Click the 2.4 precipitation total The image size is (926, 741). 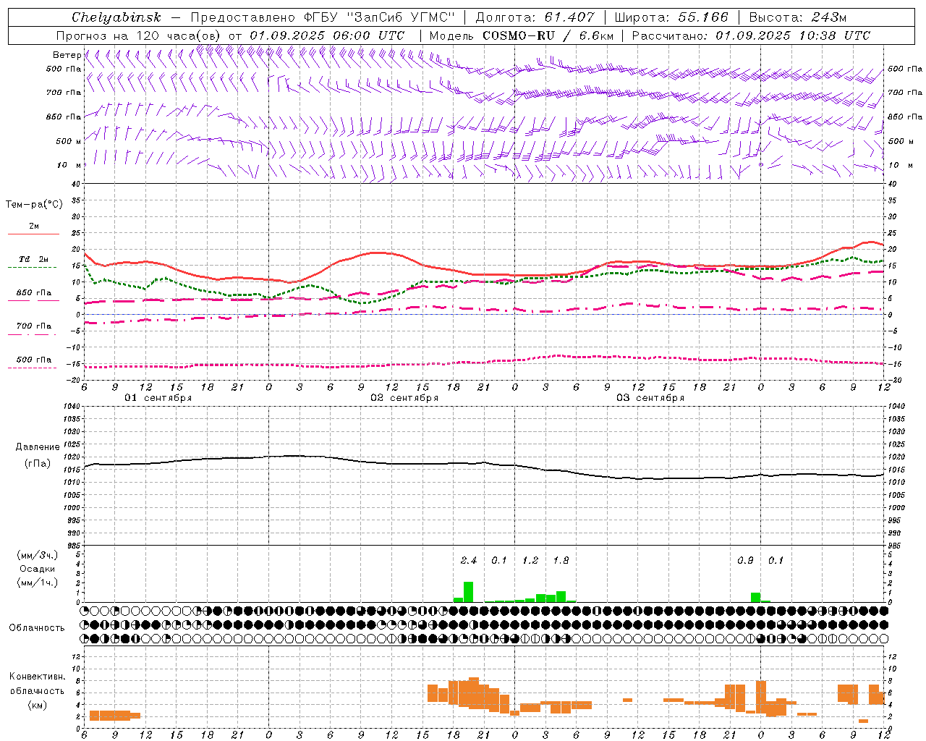(469, 560)
